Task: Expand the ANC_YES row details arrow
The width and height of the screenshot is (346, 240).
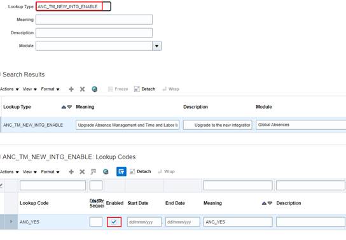Action: pyautogui.click(x=11, y=222)
